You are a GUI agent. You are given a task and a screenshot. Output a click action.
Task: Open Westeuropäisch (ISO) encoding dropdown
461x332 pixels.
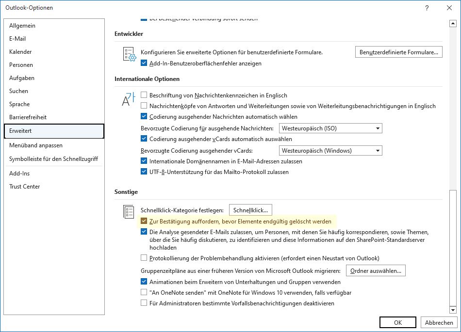[x=330, y=128]
